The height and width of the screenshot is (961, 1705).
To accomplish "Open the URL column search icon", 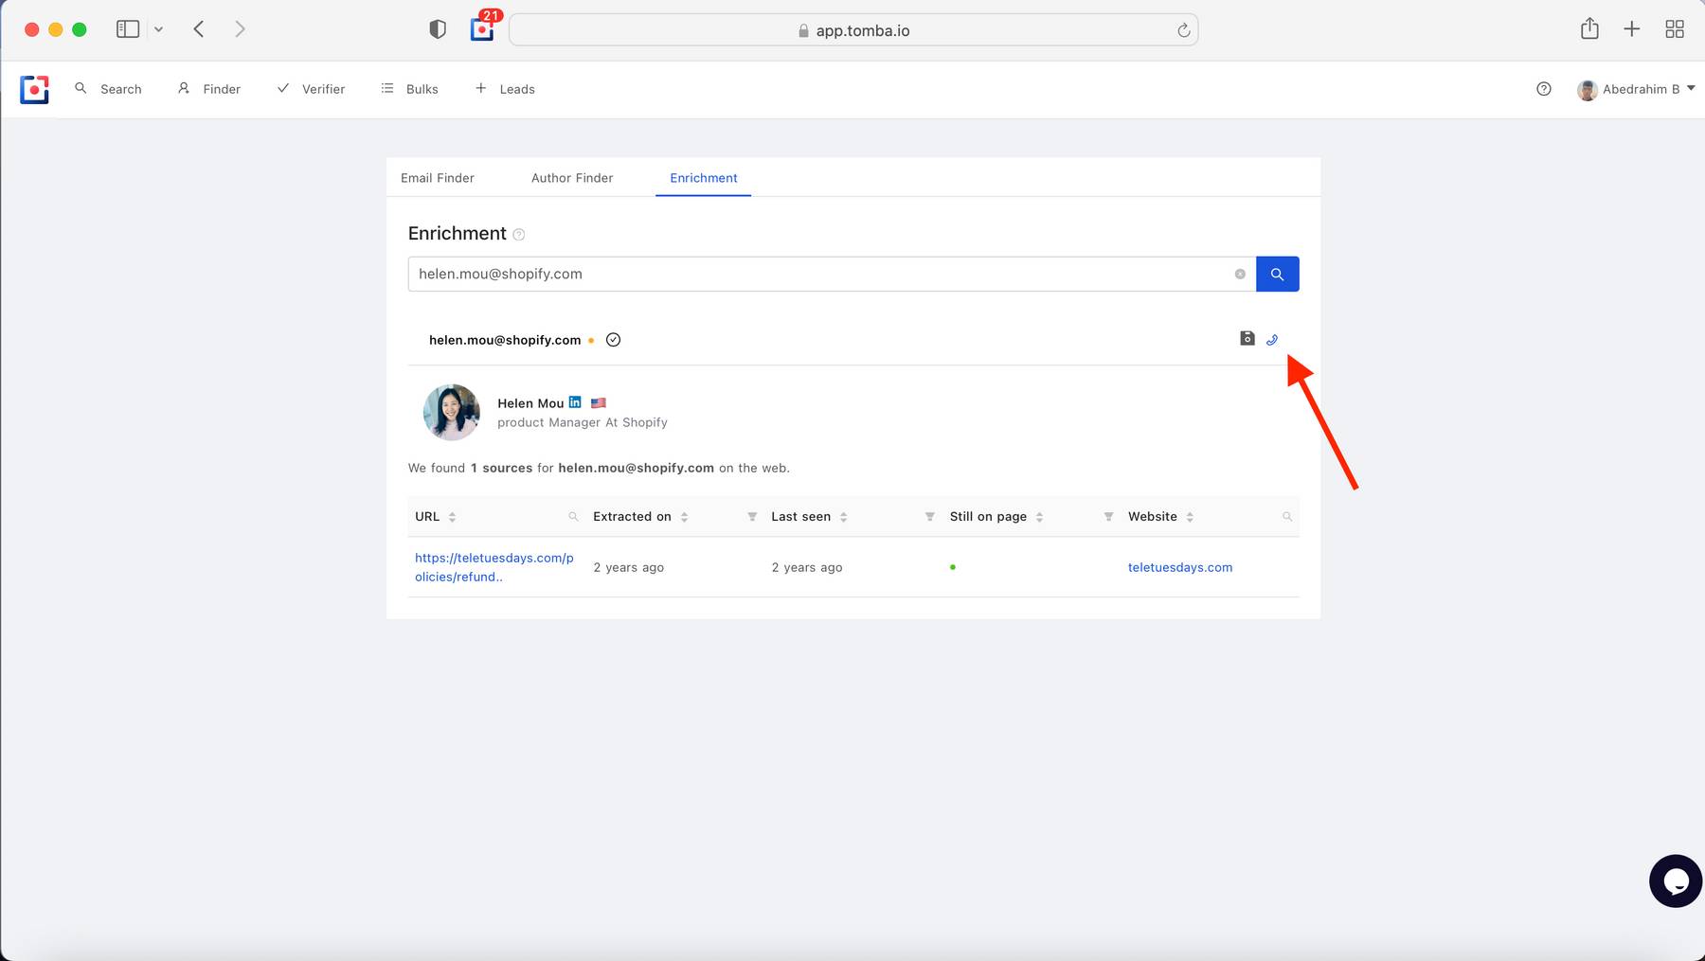I will (x=573, y=516).
